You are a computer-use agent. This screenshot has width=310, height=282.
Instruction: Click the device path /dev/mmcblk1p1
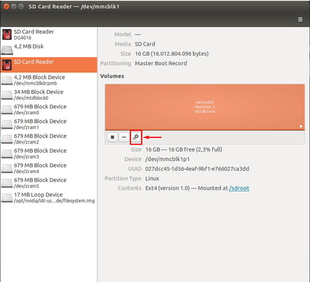(x=167, y=159)
